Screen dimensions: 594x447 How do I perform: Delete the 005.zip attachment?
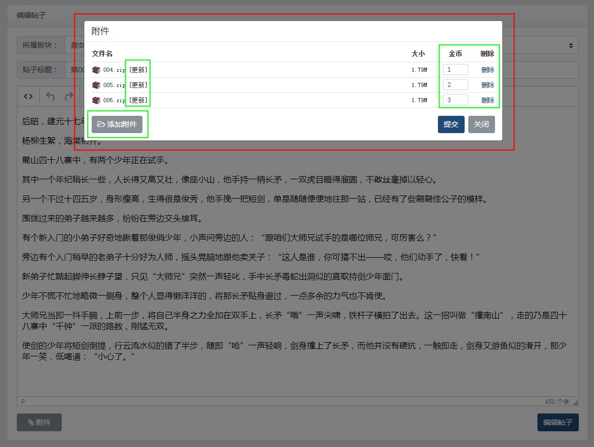pos(488,85)
